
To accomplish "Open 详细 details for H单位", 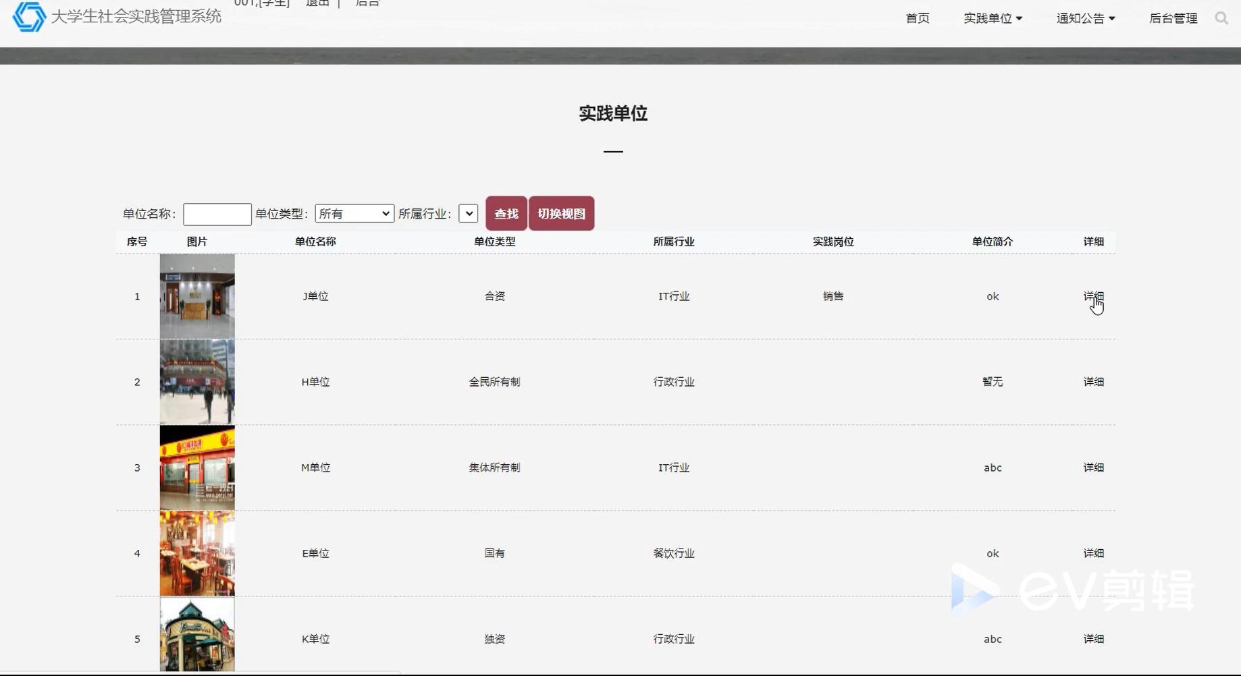I will pos(1092,381).
